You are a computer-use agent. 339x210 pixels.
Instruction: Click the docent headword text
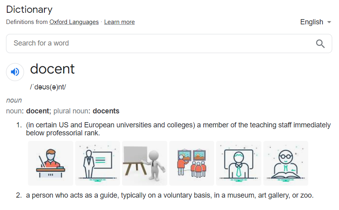pyautogui.click(x=52, y=69)
